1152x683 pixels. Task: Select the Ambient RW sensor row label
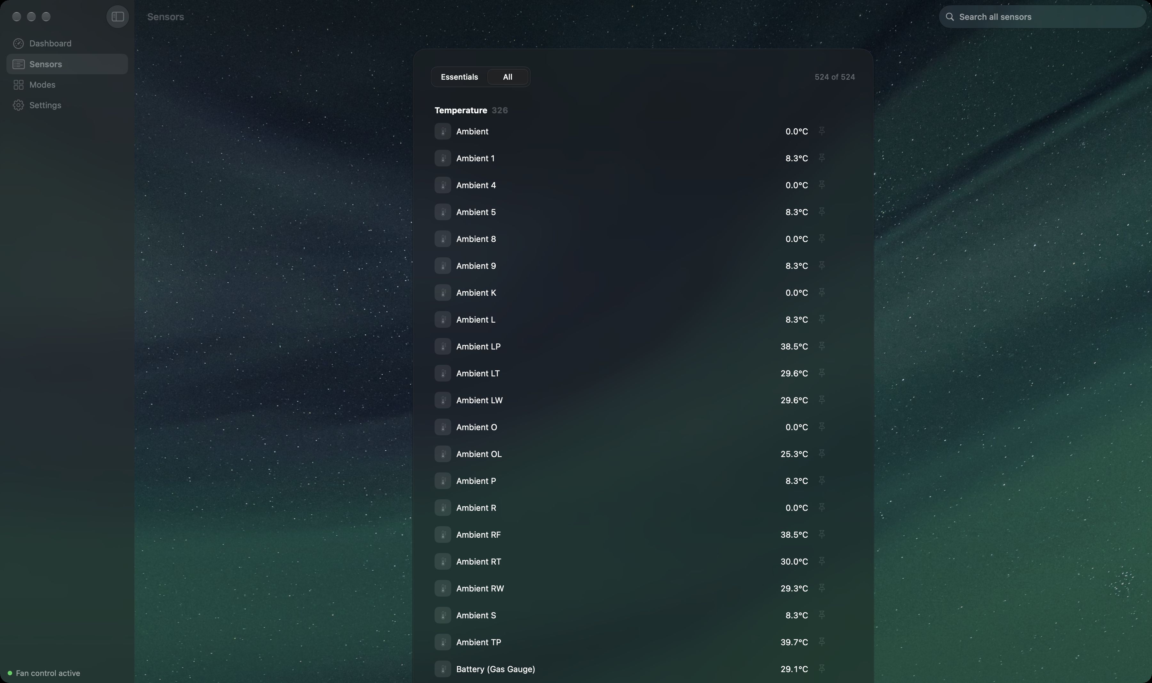[x=480, y=588]
